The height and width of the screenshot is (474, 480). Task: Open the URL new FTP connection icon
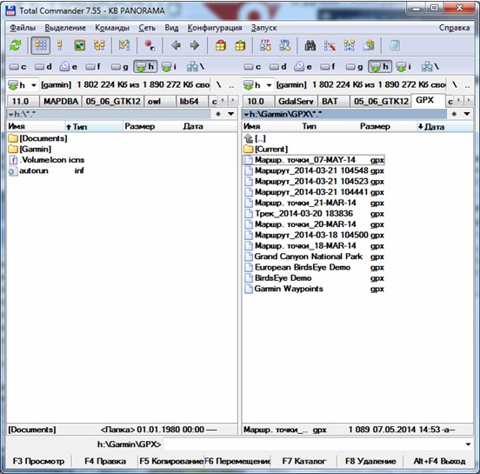(284, 45)
